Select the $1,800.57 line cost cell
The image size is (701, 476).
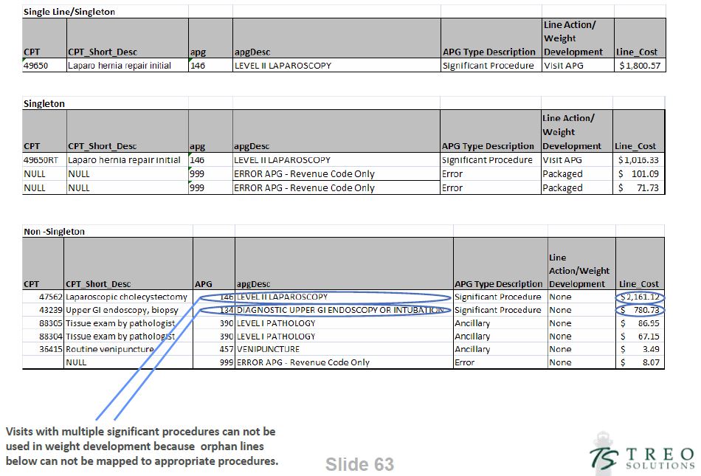click(x=640, y=66)
